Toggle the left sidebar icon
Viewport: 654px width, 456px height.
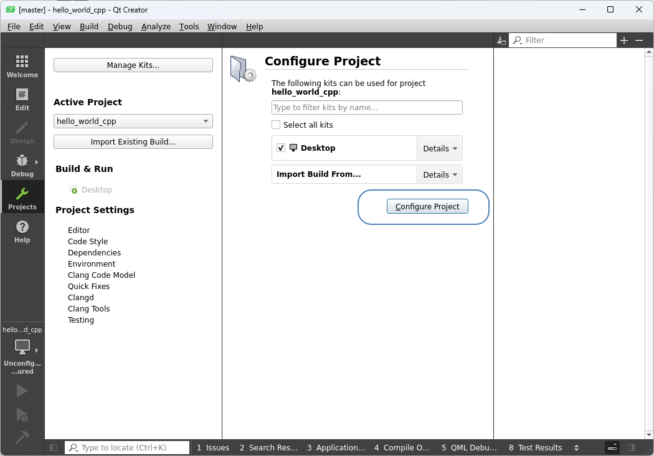pyautogui.click(x=54, y=448)
